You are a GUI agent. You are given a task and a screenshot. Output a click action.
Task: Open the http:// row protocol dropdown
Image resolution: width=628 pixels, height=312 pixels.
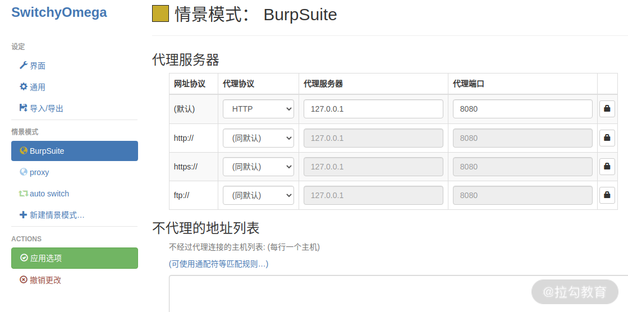point(258,138)
